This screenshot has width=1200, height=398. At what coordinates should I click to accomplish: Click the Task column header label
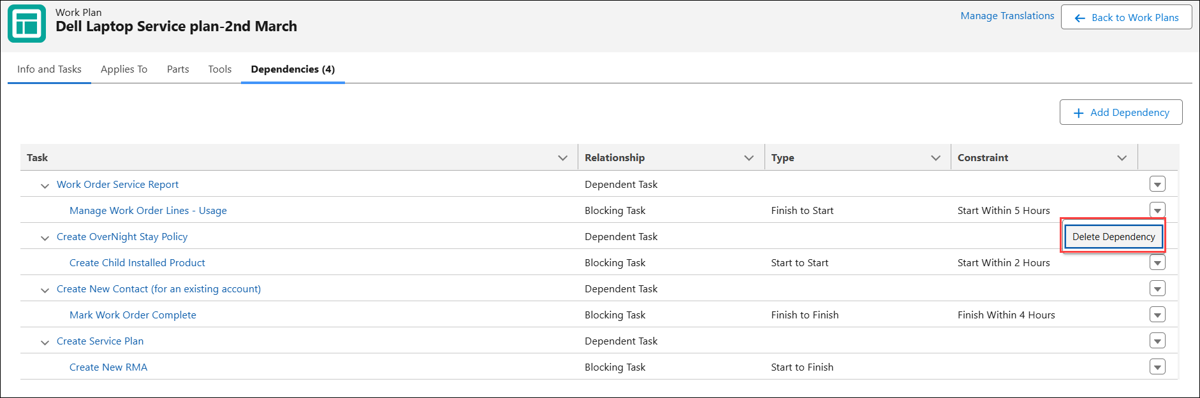tap(37, 157)
